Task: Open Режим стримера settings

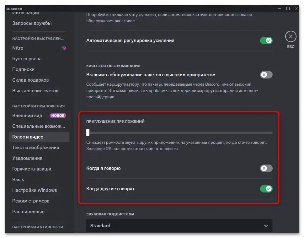Action: pos(31,201)
